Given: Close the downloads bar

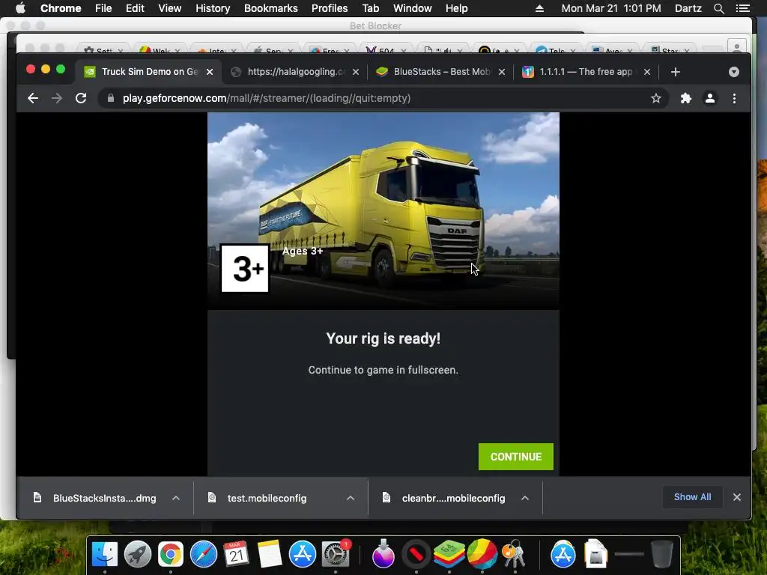Looking at the screenshot, I should coord(737,497).
